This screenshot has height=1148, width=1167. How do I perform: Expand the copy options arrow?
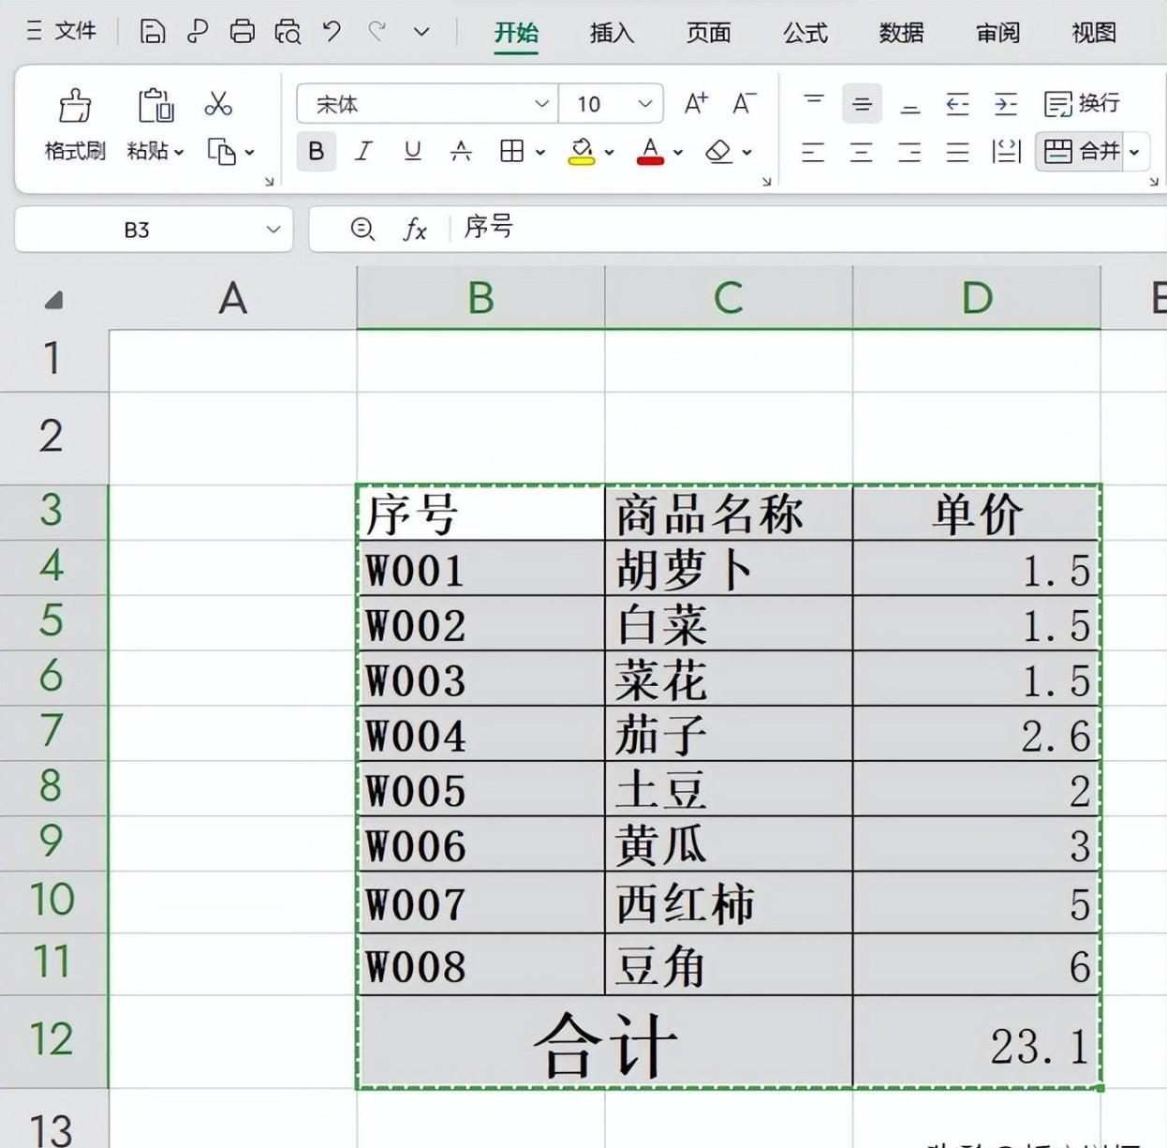click(x=249, y=152)
